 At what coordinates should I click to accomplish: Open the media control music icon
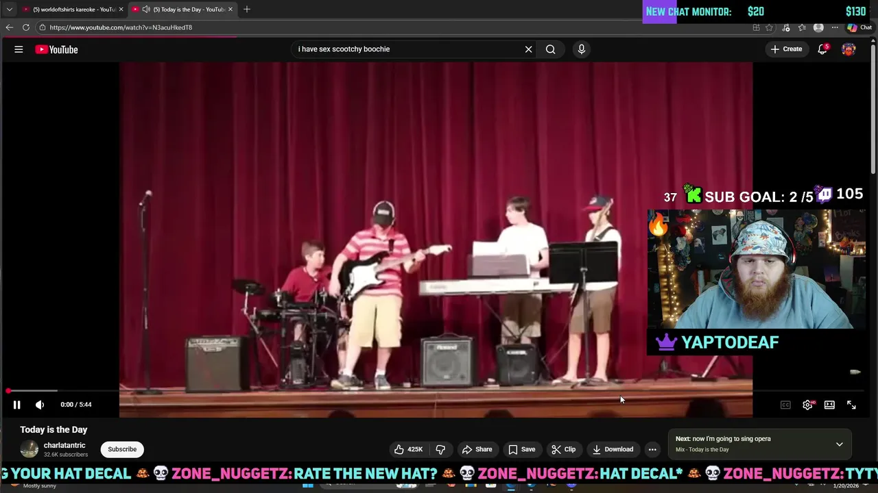786,27
